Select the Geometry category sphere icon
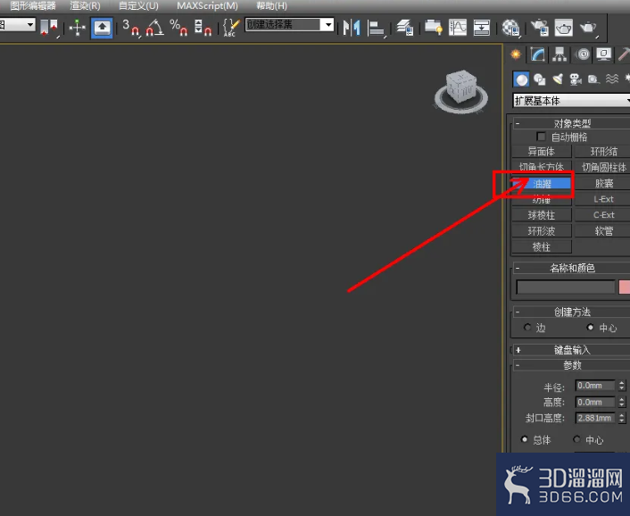The image size is (630, 516). click(521, 79)
